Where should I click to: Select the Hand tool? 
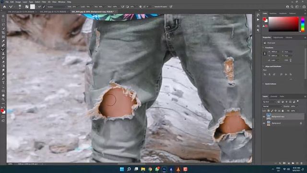3,95
